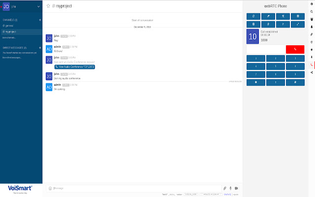Click the square contact-book icon in phone panel
This screenshot has height=197, width=315.
click(253, 24)
